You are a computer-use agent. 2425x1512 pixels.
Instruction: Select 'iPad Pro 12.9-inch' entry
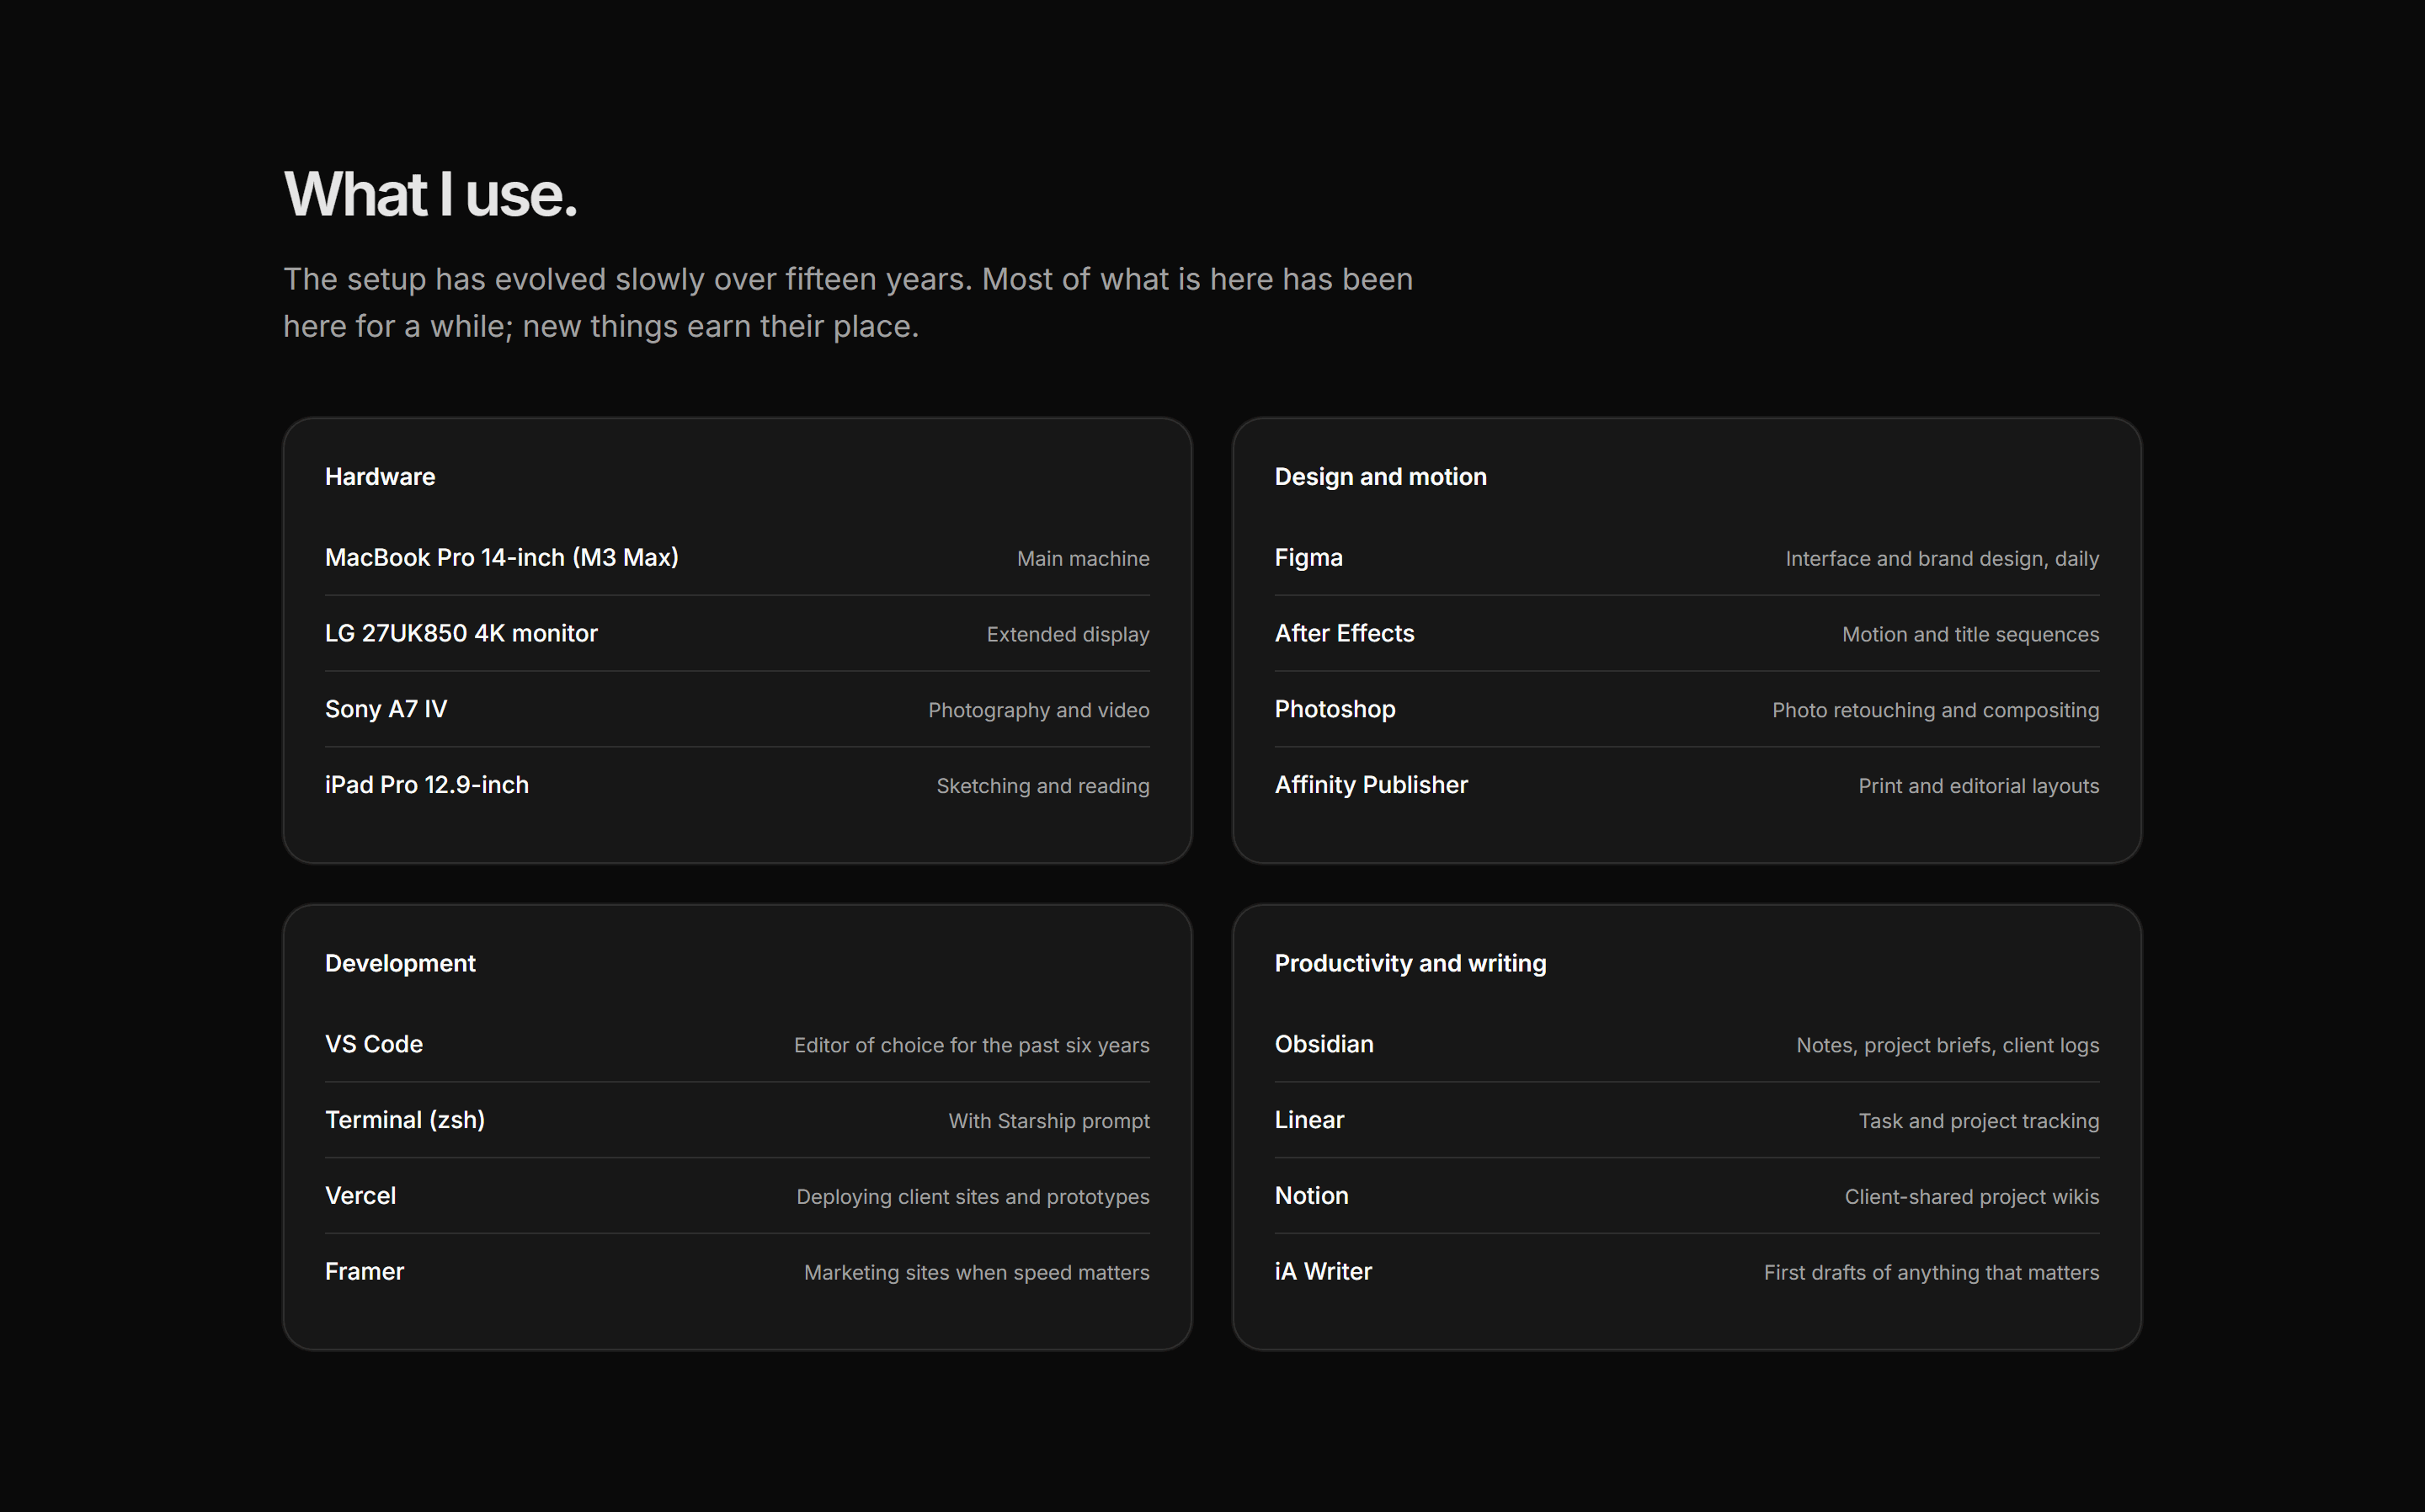427,785
